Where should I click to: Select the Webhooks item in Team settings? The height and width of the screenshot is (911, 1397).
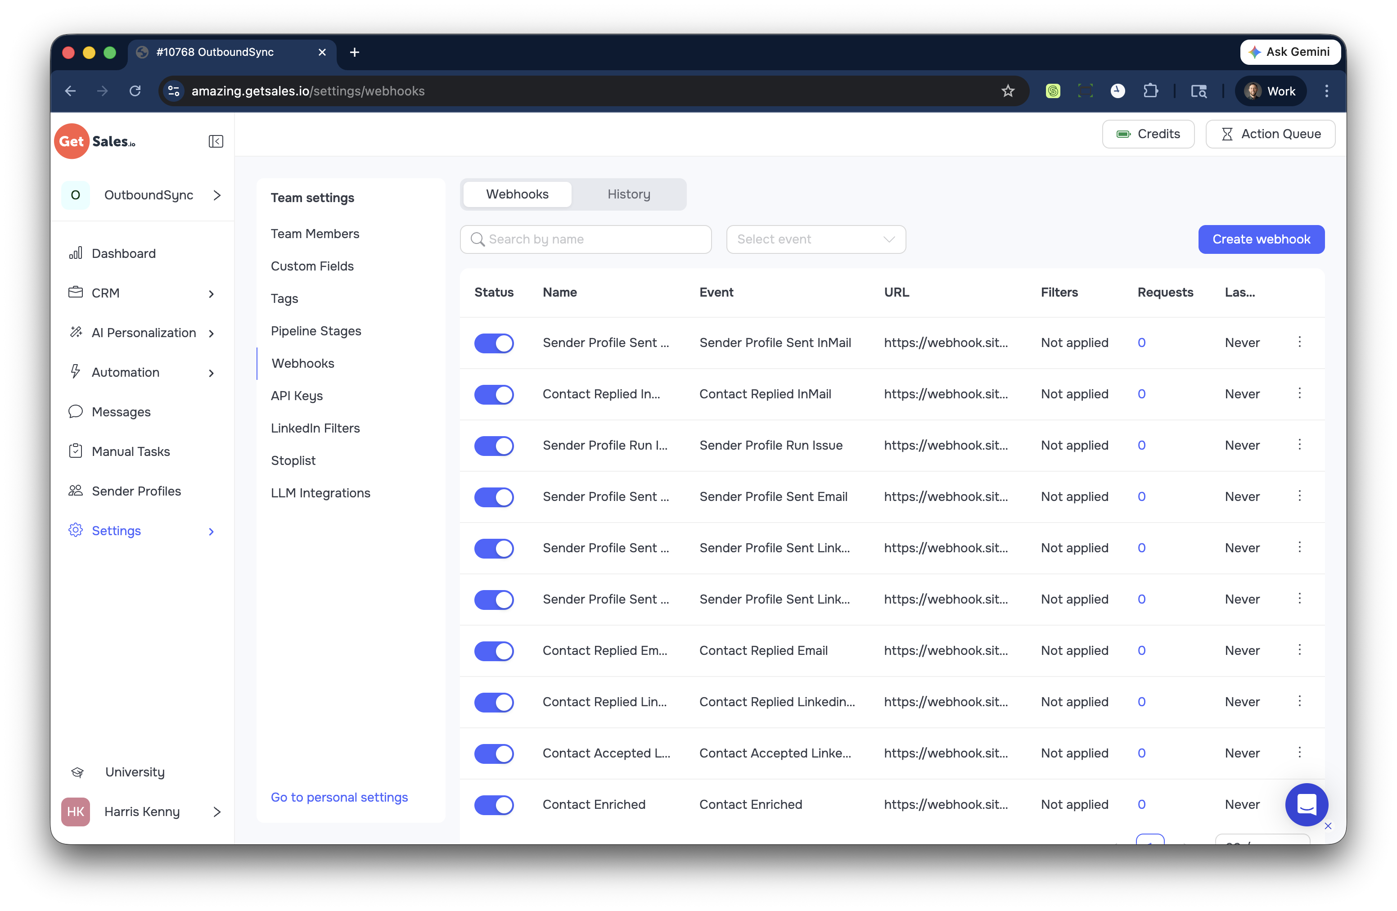pyautogui.click(x=303, y=363)
